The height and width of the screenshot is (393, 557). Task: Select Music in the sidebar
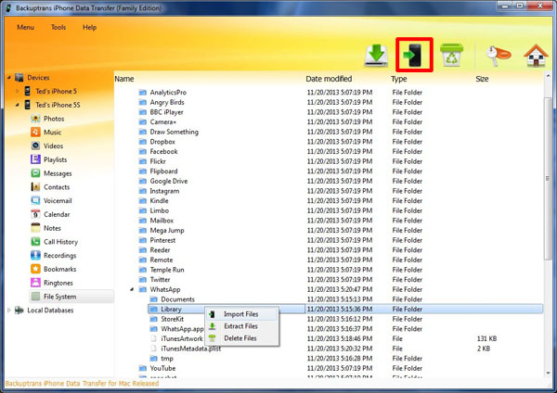[52, 133]
